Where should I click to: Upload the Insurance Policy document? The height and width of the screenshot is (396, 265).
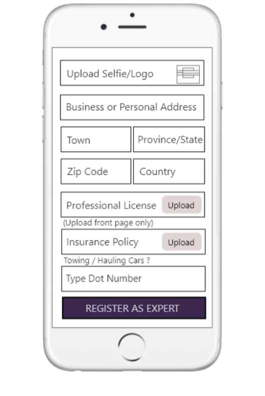(x=181, y=242)
